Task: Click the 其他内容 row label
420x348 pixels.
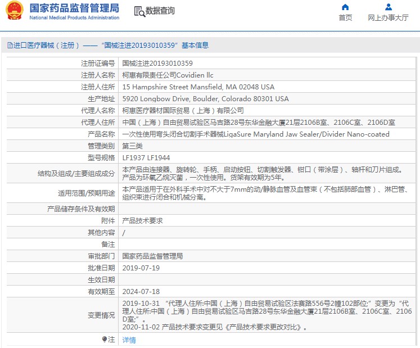Action: [101, 233]
